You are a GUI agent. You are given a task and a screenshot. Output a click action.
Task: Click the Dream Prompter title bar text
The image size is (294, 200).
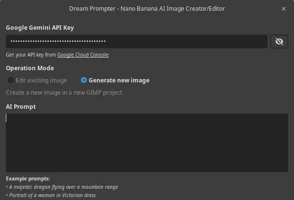147,9
